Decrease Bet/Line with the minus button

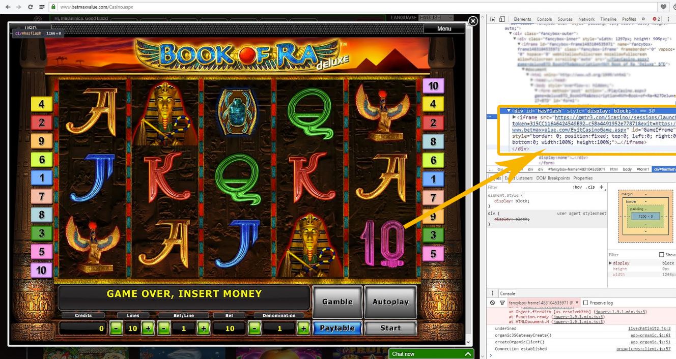click(x=164, y=328)
